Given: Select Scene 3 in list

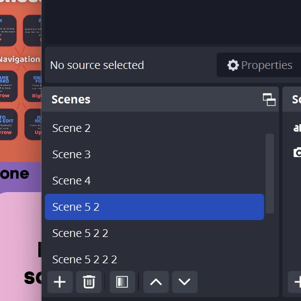Looking at the screenshot, I should click(x=154, y=154).
